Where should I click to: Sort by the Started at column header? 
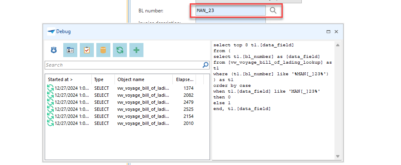click(x=69, y=79)
